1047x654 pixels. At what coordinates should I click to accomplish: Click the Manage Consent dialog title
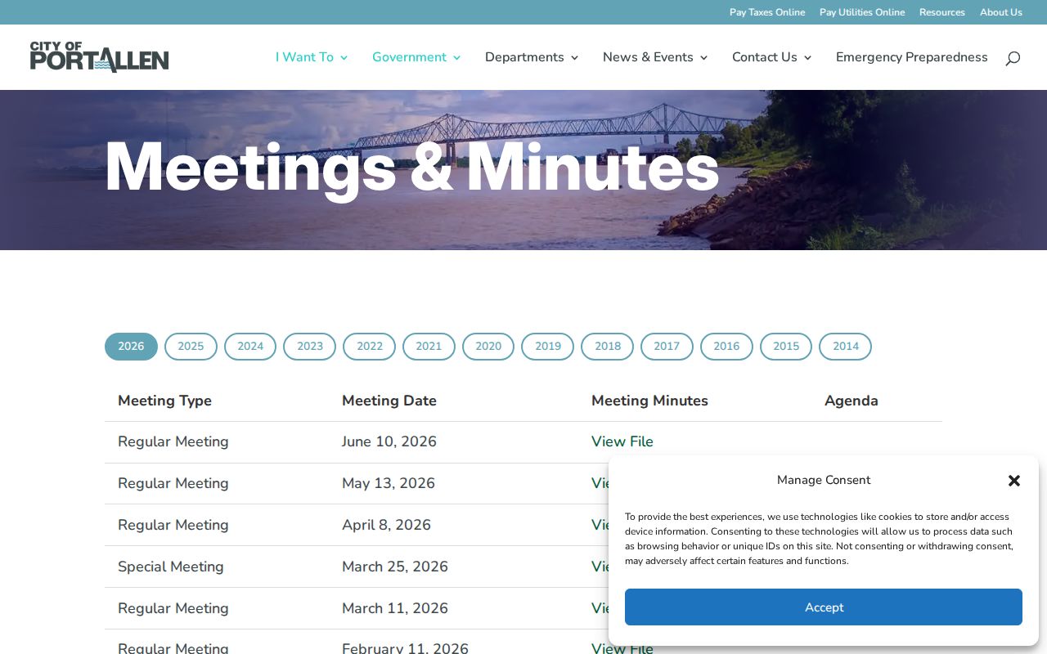click(824, 480)
